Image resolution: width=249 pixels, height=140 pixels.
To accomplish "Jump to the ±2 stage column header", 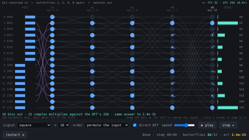I will point(132,9).
